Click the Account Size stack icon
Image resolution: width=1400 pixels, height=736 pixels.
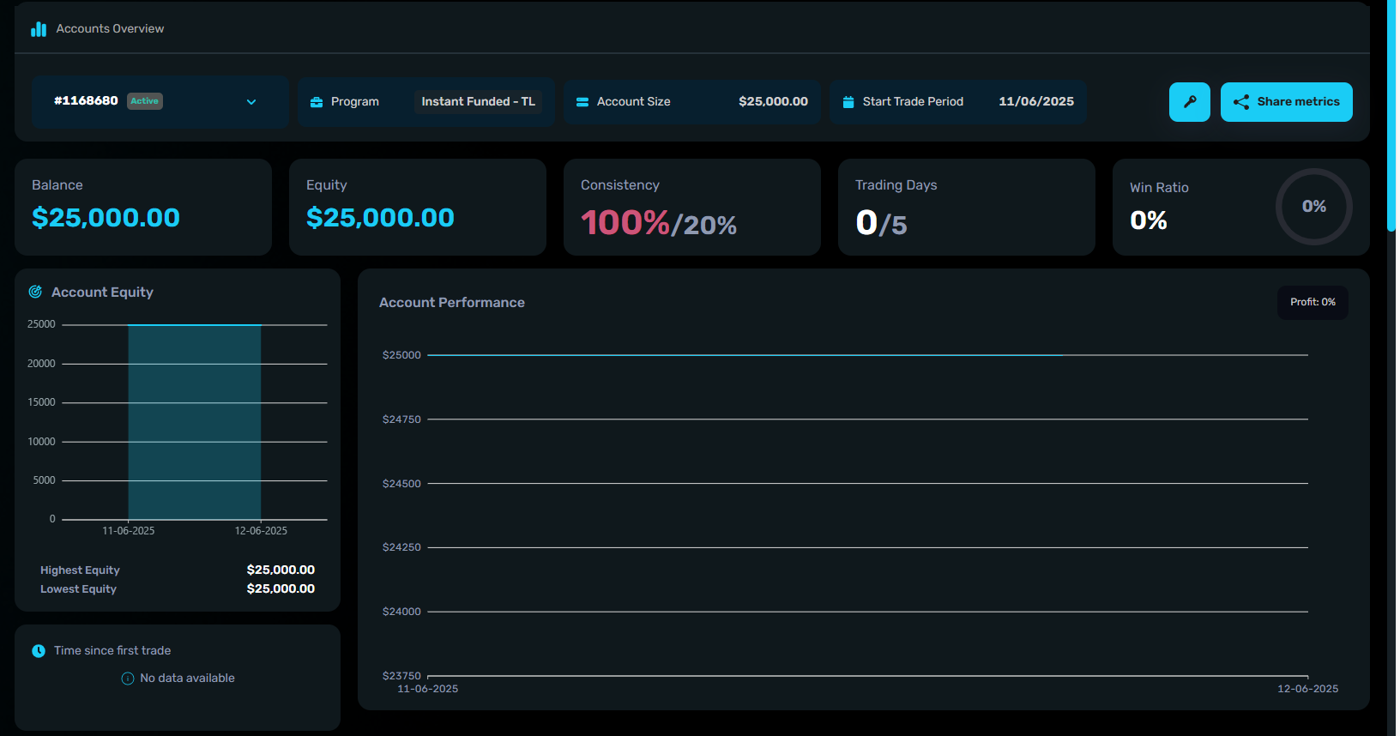pyautogui.click(x=582, y=102)
